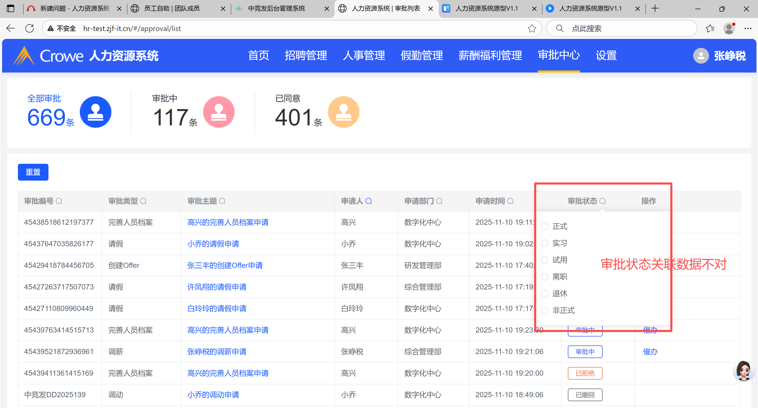758x408 pixels.
Task: Open link 张三丰的创建Offer申请
Action: 225,265
